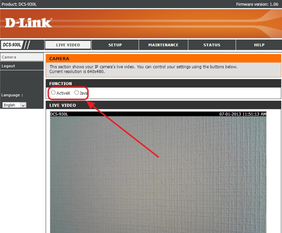This screenshot has height=233, width=282.
Task: Select the ActiveX radio button
Action: (x=53, y=92)
